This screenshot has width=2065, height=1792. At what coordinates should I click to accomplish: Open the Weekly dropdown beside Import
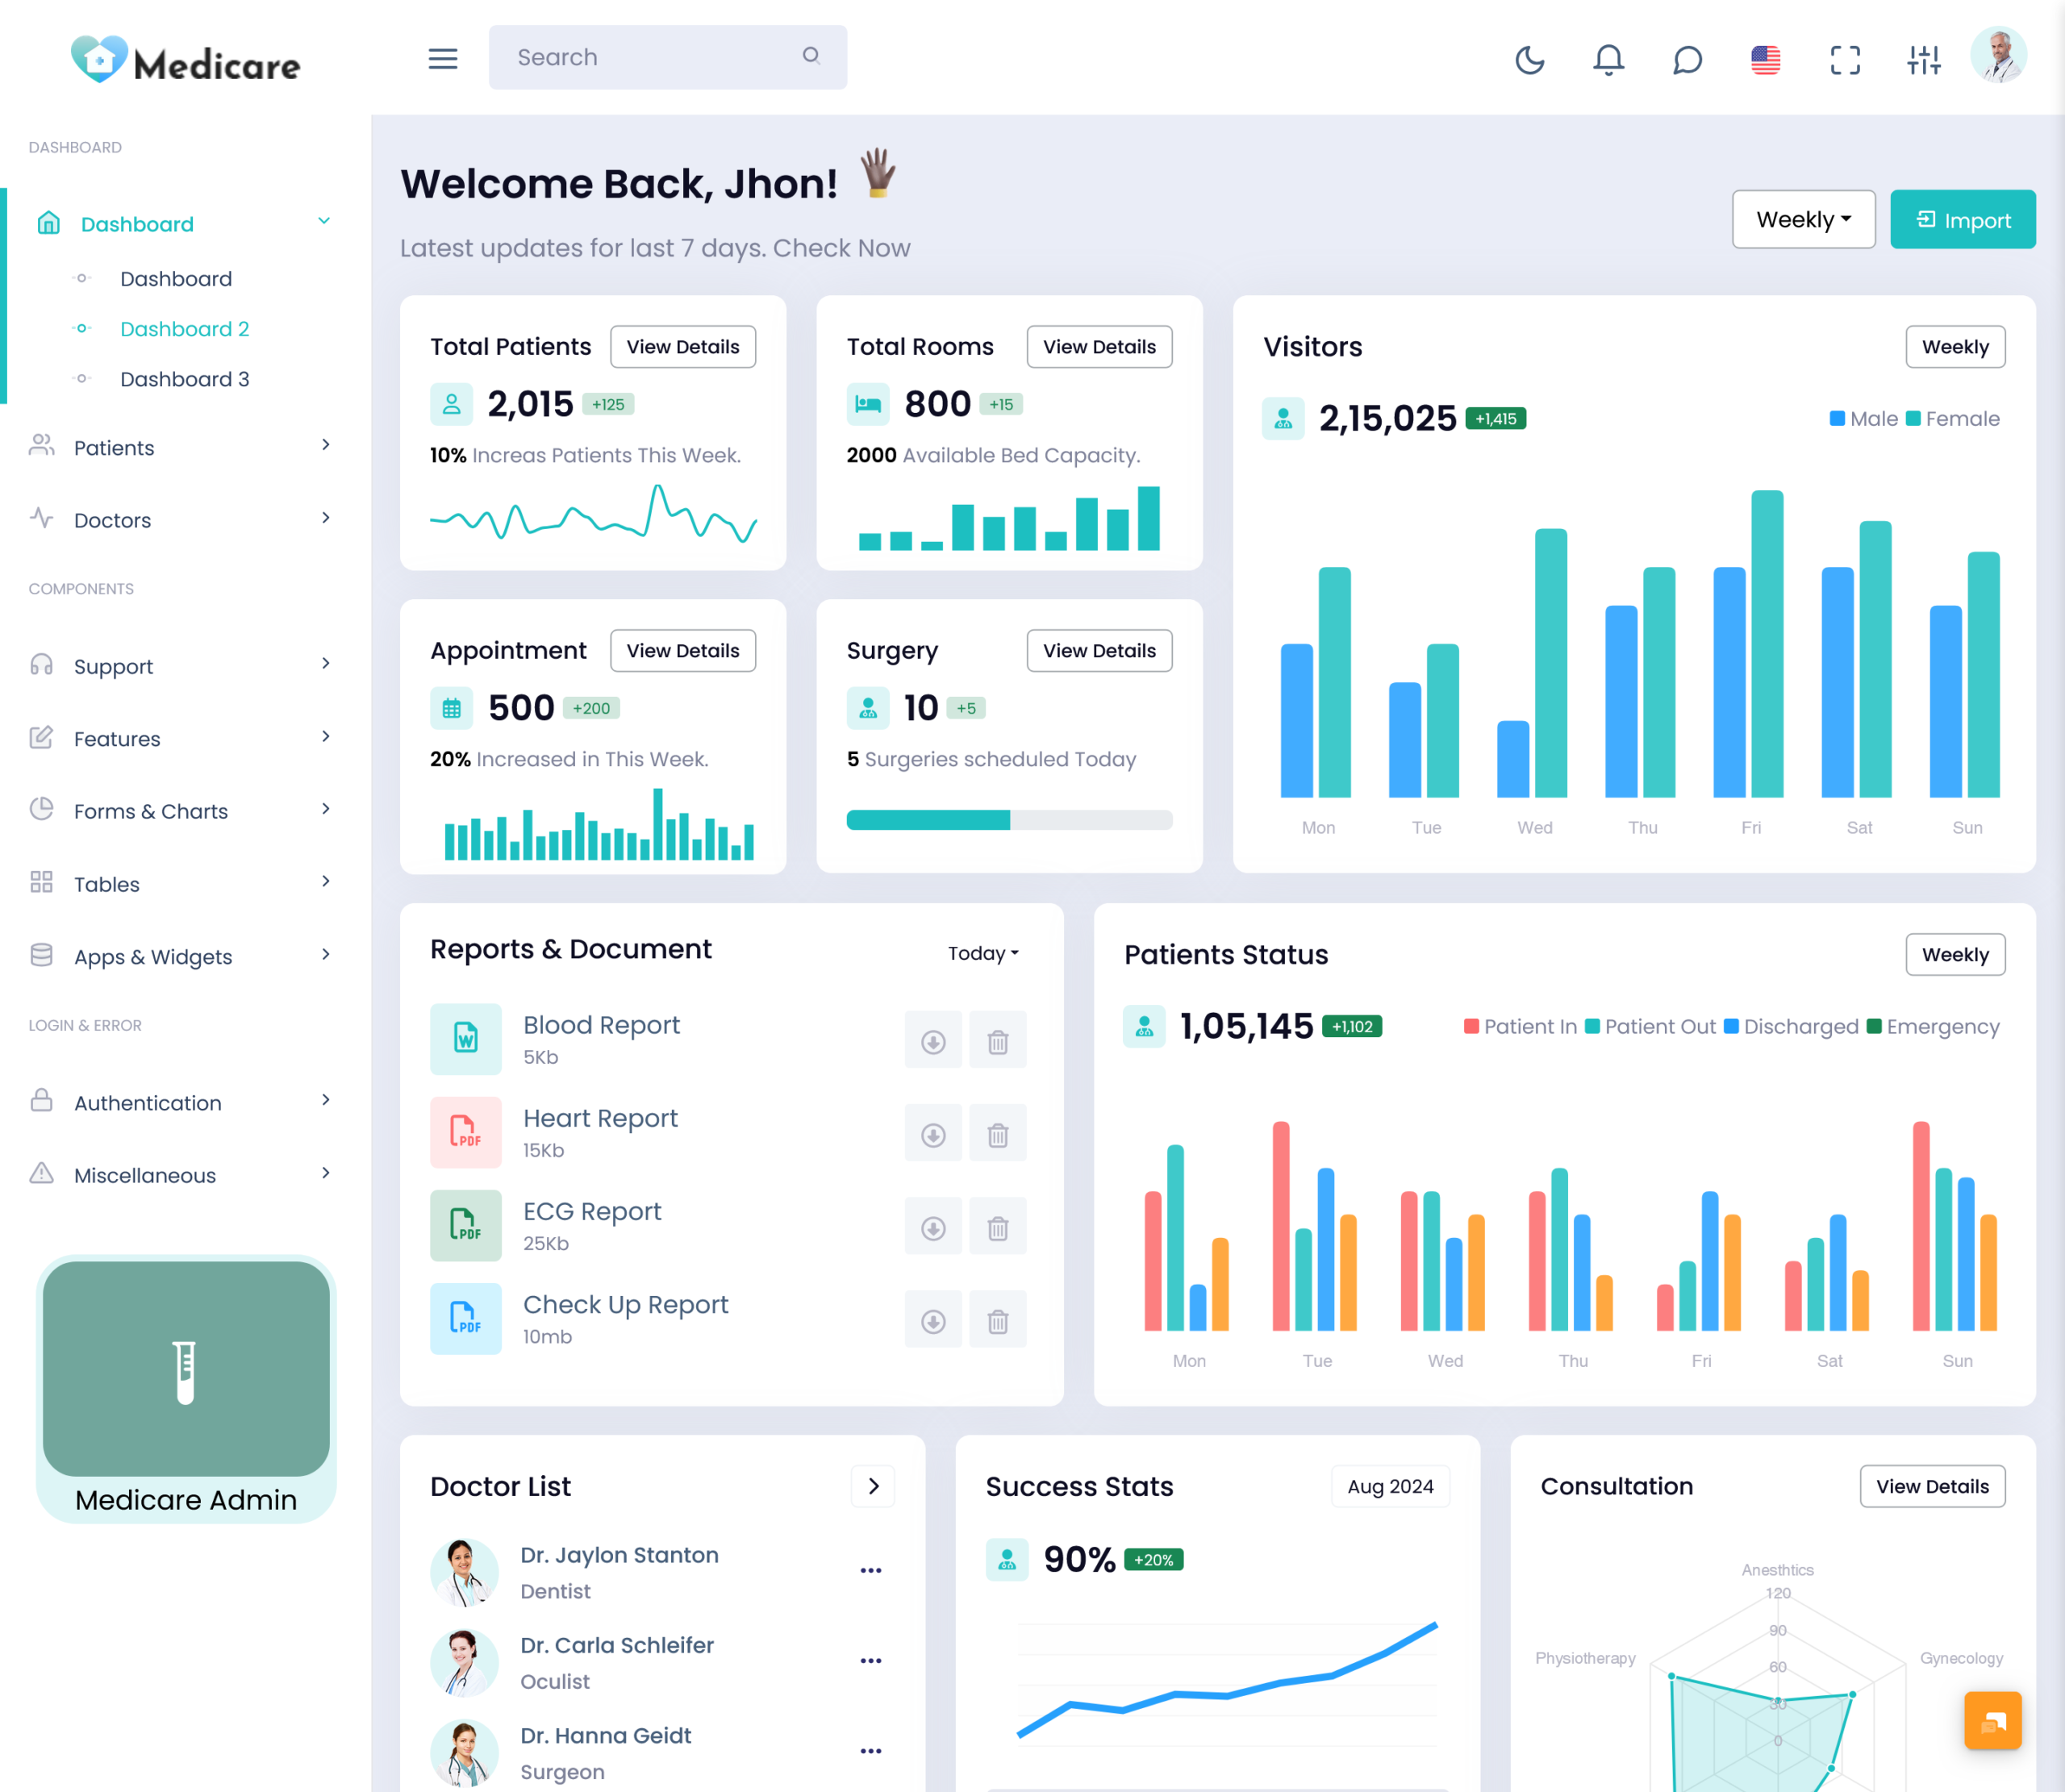(1803, 219)
